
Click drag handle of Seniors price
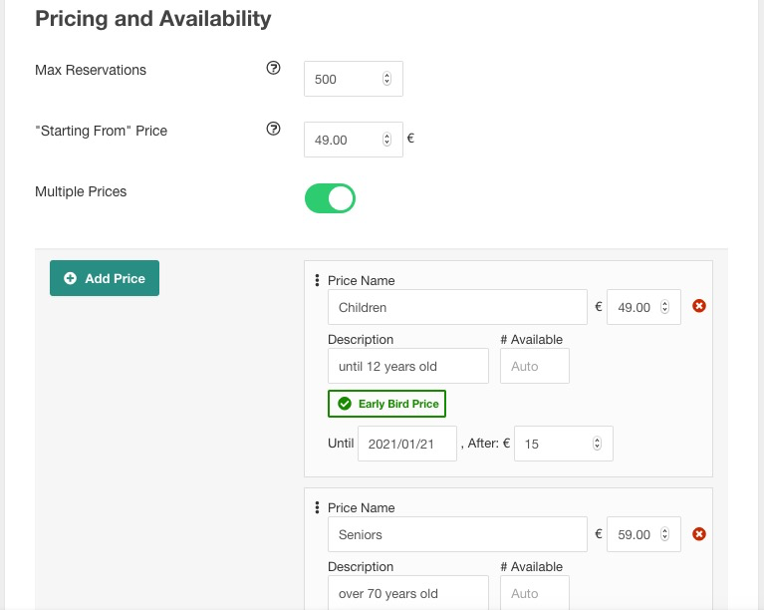point(317,507)
